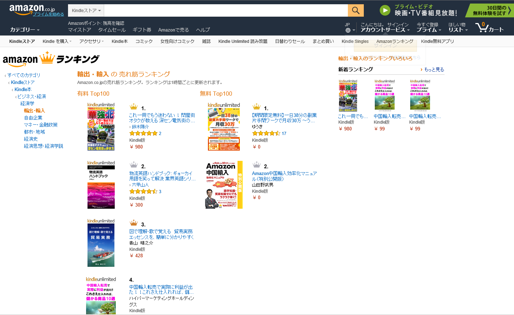Select マネー・金融政策 category

point(41,125)
